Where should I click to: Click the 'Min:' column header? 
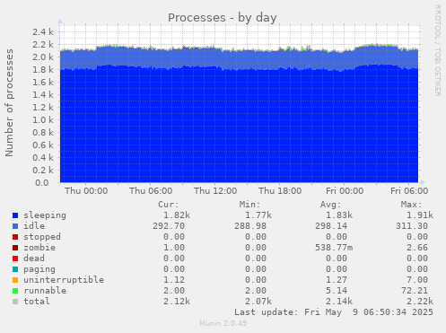point(249,205)
